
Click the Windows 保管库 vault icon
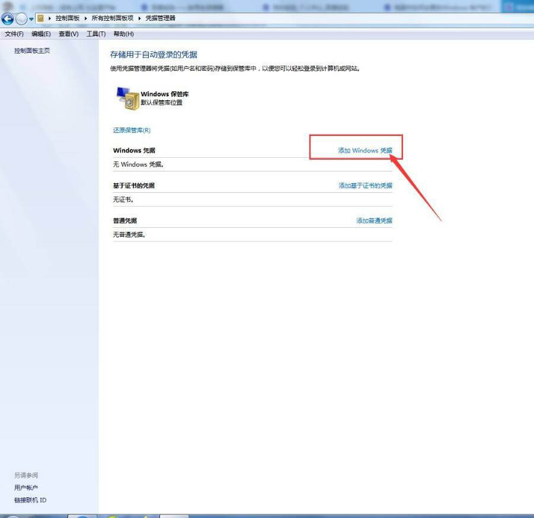127,98
